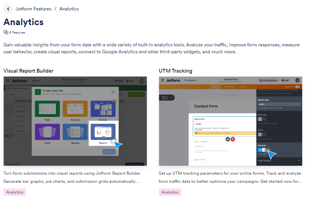Close the Create a New Tab dialog
This screenshot has width=315, height=204.
(113, 92)
